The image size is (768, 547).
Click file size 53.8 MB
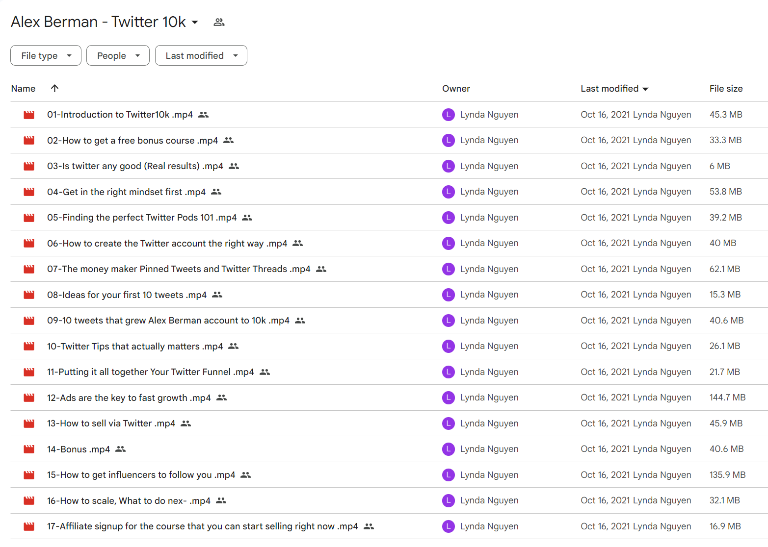click(x=725, y=192)
